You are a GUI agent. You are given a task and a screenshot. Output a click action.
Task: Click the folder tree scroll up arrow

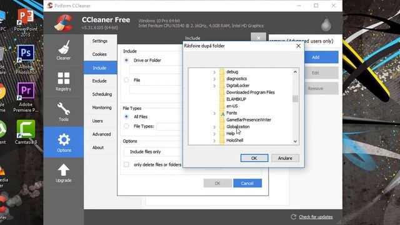pos(295,72)
